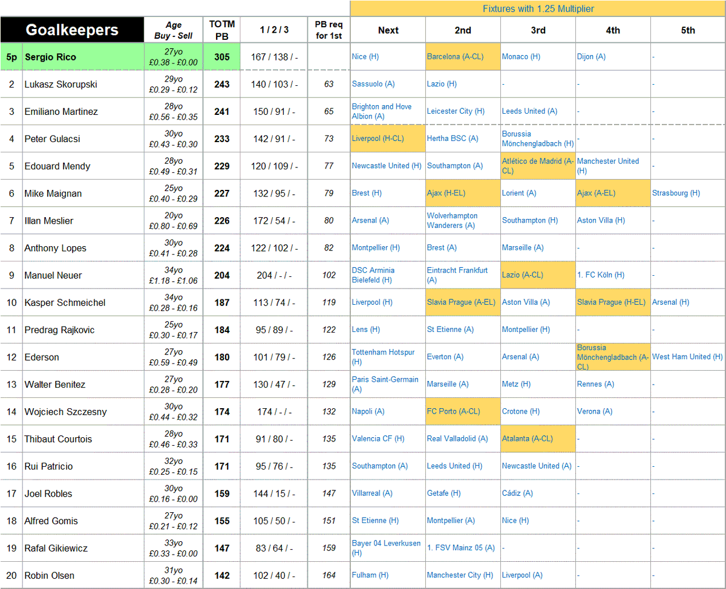Click the 5th fixture column header
Screen dimensions: 726x589
coord(688,30)
